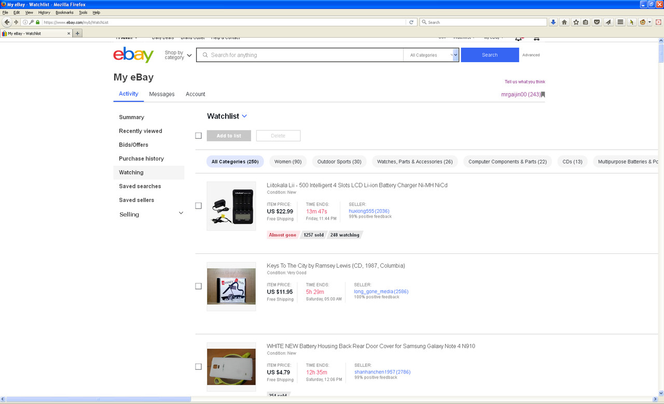
Task: Click Tell us what you think link
Action: point(525,82)
